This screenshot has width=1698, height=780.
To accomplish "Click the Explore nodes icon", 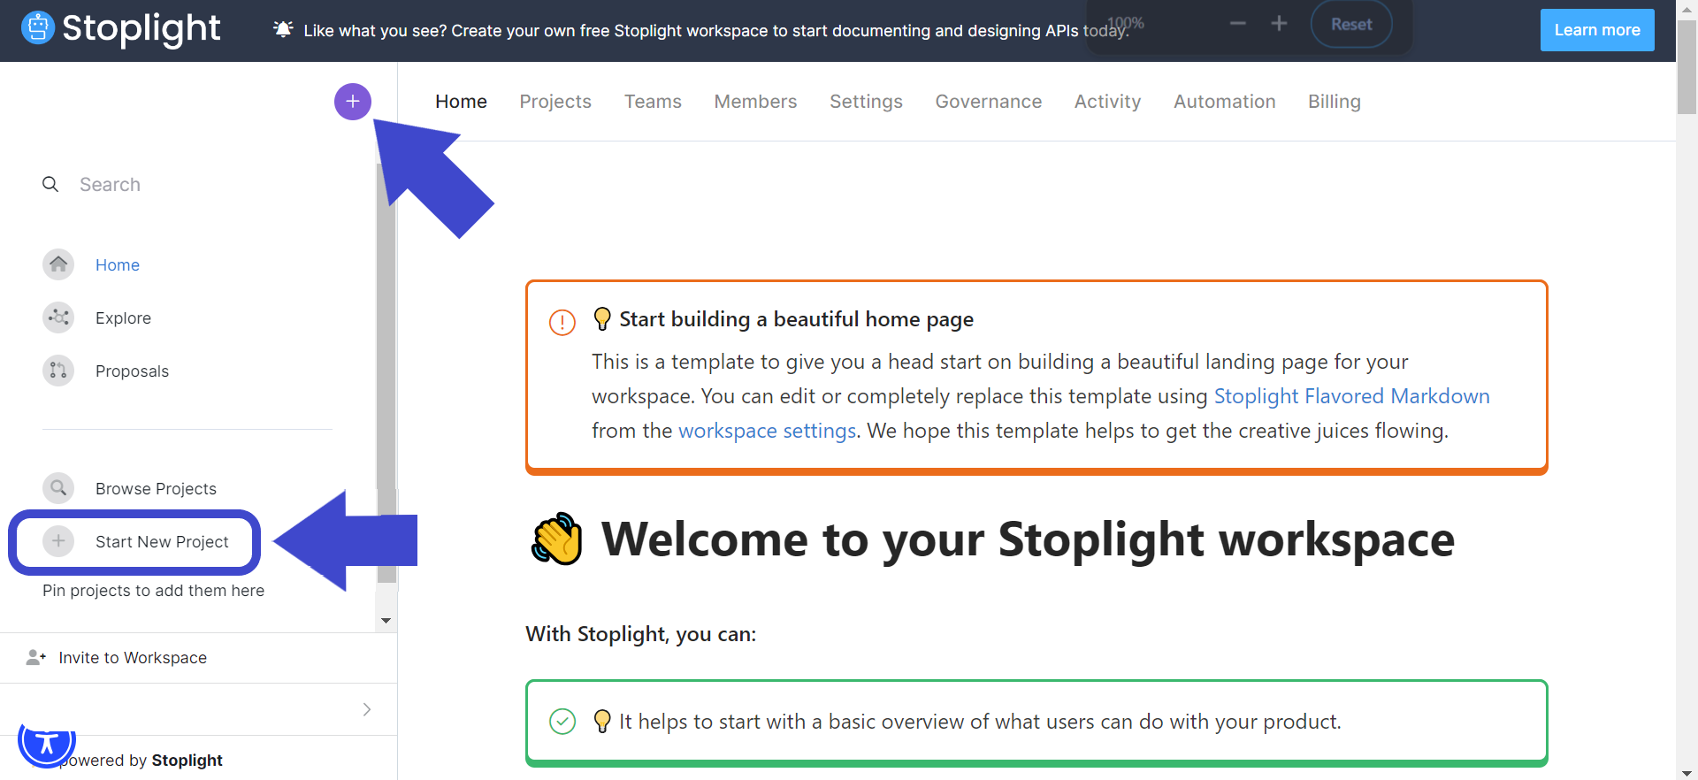I will click(x=58, y=317).
